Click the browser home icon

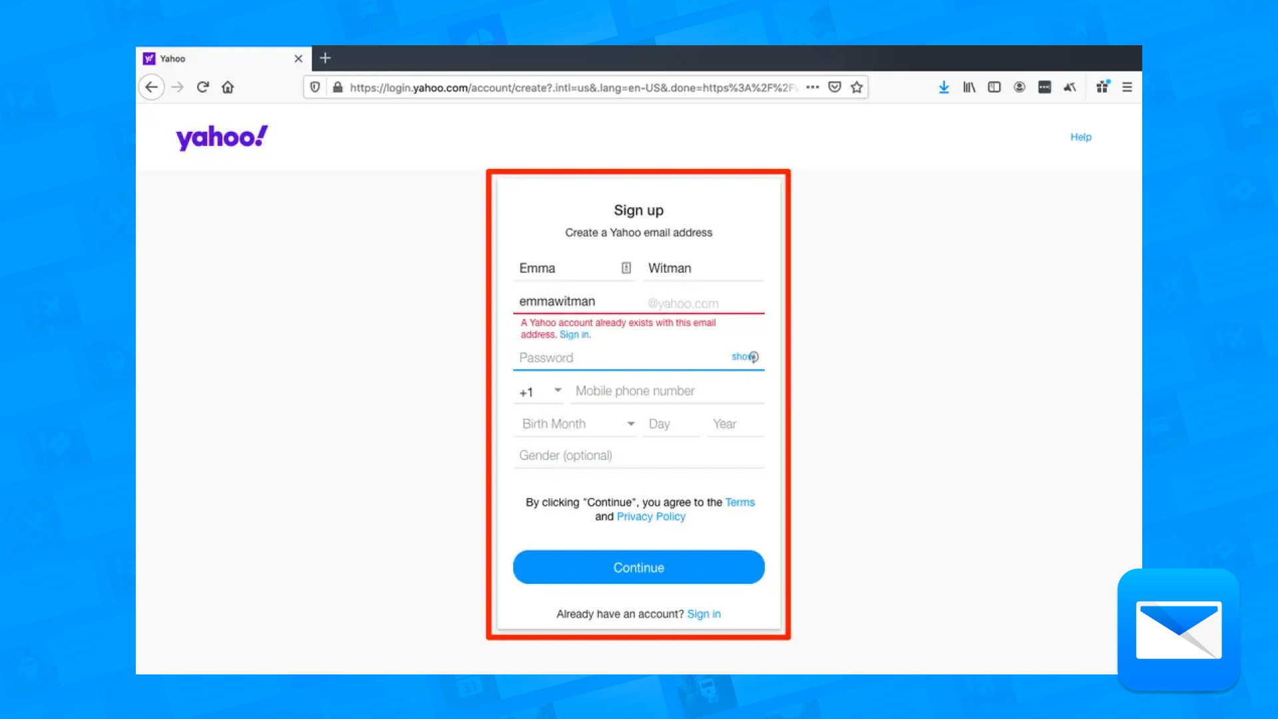[x=228, y=87]
